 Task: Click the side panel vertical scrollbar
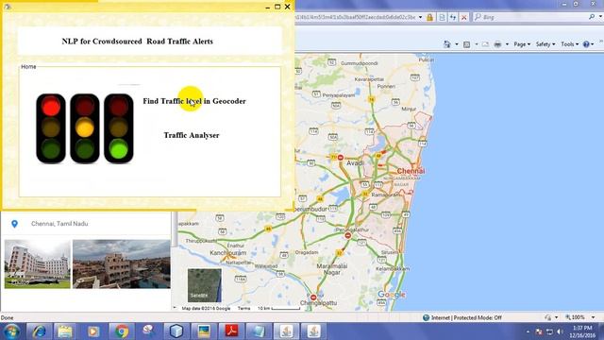point(175,229)
